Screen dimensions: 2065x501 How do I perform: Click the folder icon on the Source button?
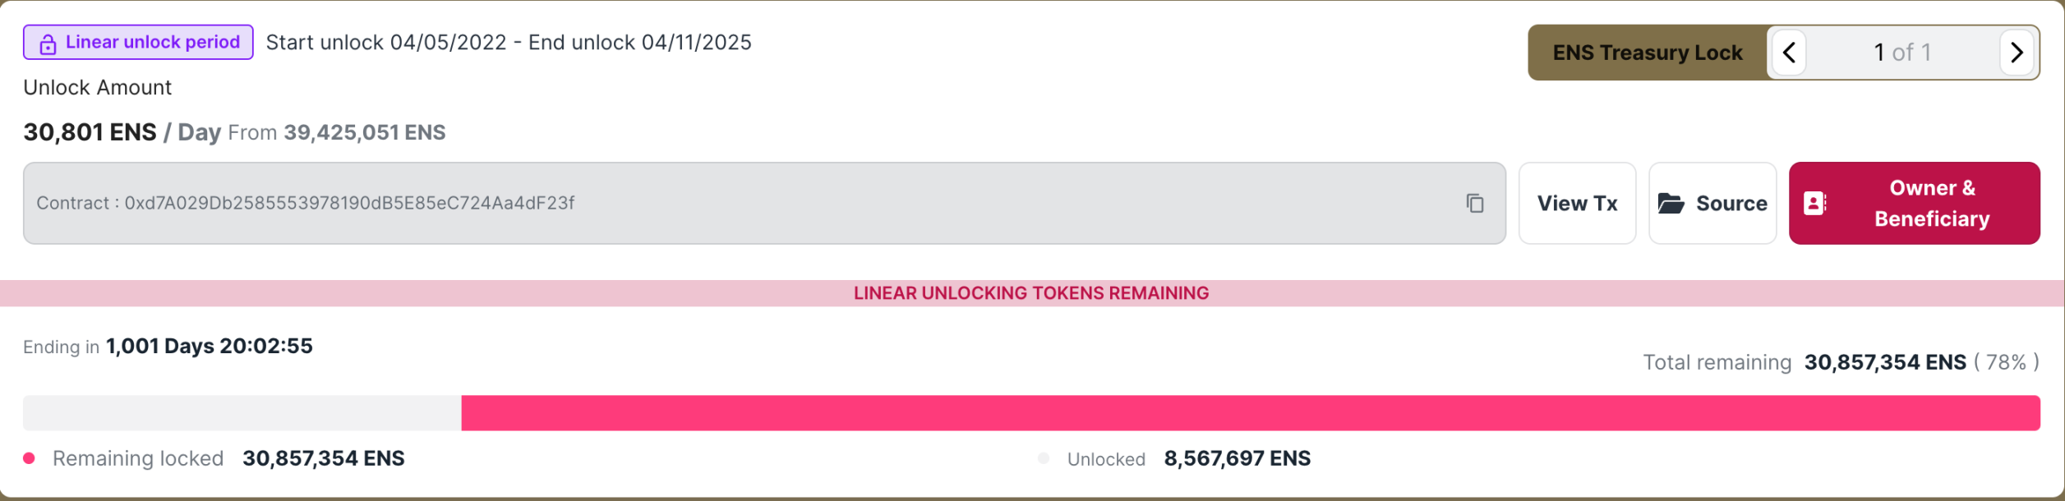(1671, 203)
